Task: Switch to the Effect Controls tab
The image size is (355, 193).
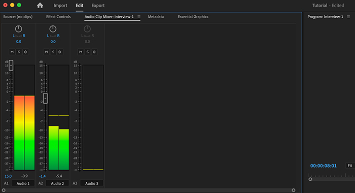Action: pos(58,17)
